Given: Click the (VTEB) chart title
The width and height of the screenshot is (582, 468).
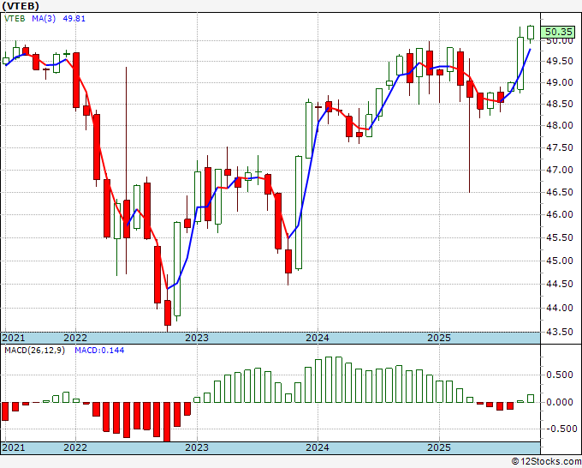Looking at the screenshot, I should point(21,6).
